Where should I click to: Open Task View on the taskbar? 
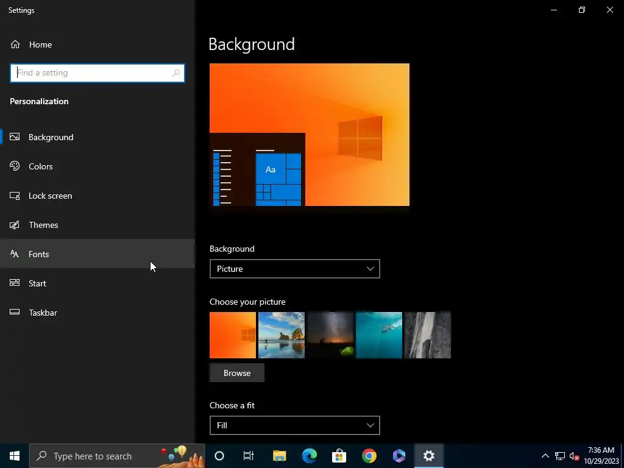click(249, 456)
